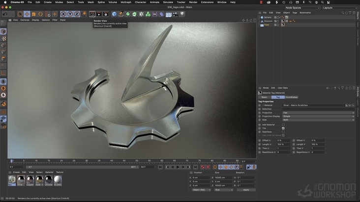Toggle the Z axis lock
This screenshot has height=202, width=360.
tap(77, 14)
